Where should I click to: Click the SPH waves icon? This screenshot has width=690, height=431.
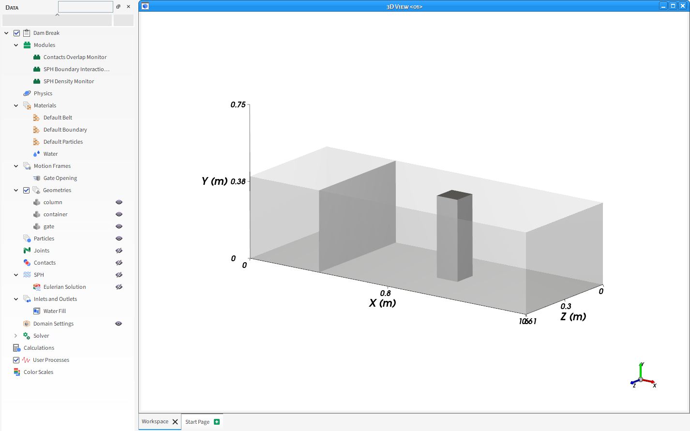[27, 275]
